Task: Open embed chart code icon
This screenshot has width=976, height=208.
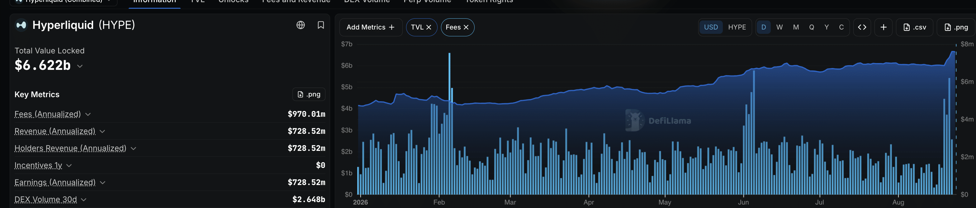Action: click(862, 27)
